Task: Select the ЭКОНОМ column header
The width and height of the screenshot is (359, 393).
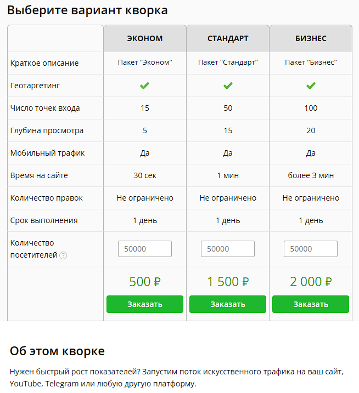Action: click(145, 38)
